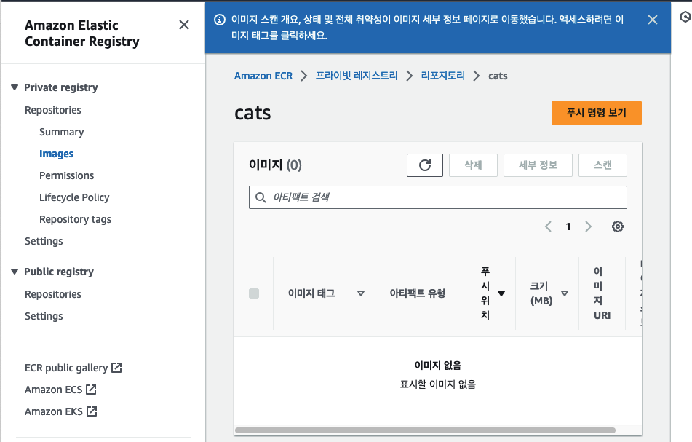The image size is (692, 442).
Task: Focus the 아티팩트 검색 search field
Action: point(438,197)
